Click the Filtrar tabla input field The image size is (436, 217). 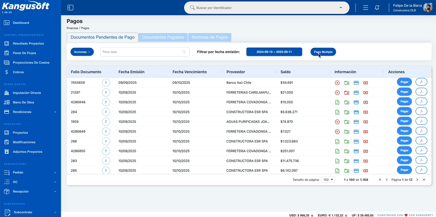(145, 52)
